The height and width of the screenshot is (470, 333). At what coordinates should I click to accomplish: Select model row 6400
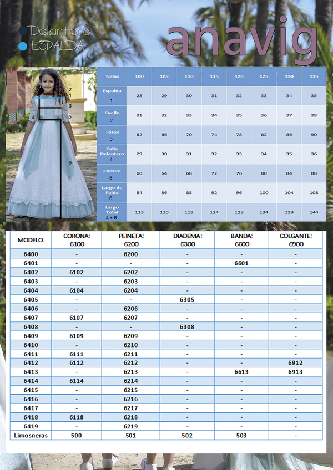pyautogui.click(x=167, y=254)
